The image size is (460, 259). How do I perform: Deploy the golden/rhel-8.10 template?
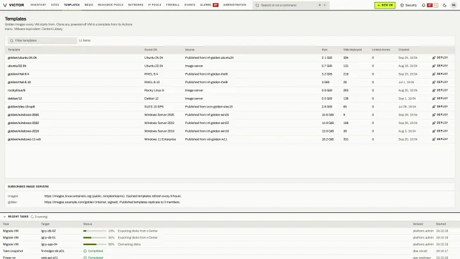(x=440, y=82)
